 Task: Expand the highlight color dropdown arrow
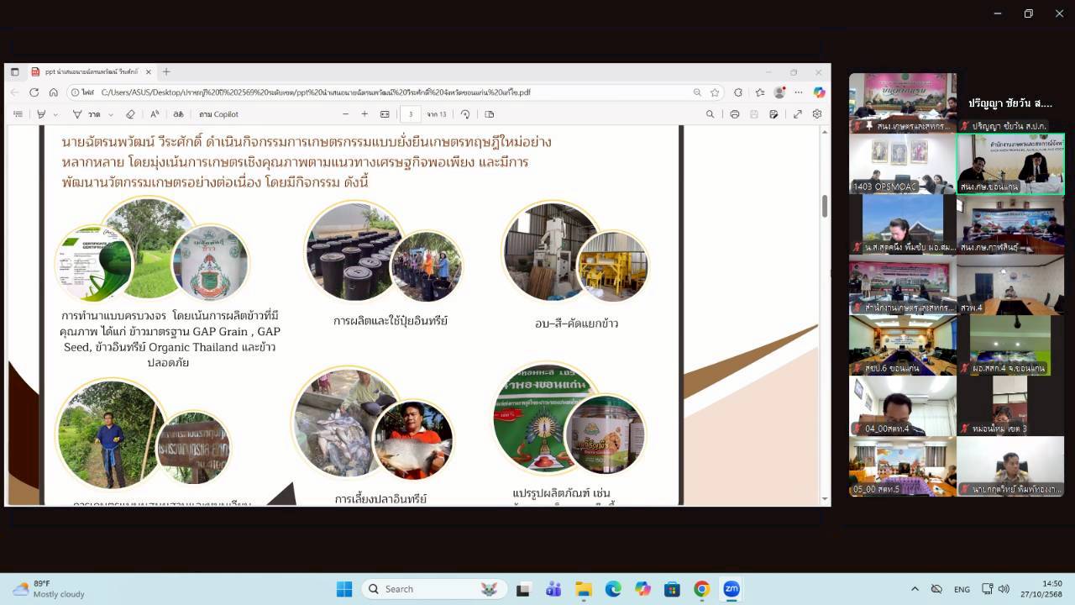point(55,114)
